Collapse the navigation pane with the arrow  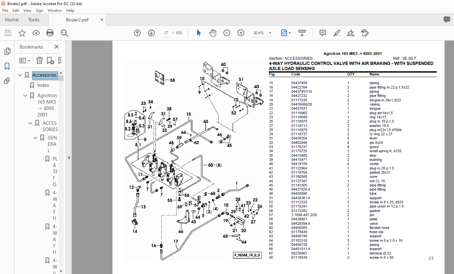tap(69, 158)
